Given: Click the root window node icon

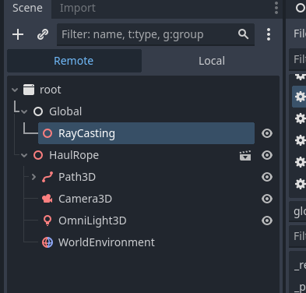Looking at the screenshot, I should pyautogui.click(x=29, y=90).
